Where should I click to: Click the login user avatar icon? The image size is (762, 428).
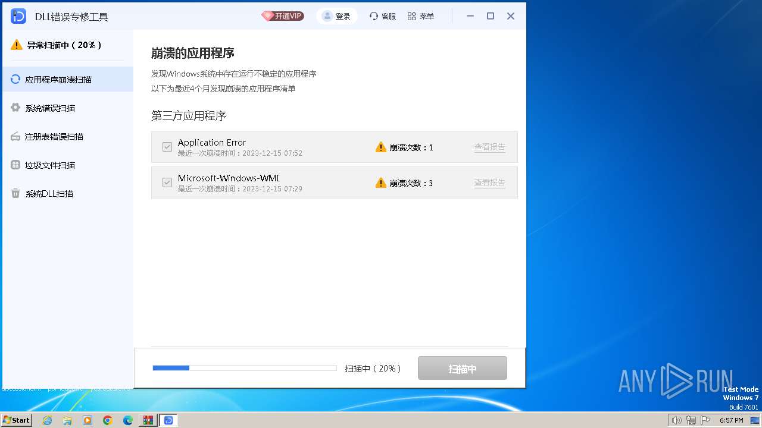pos(327,16)
